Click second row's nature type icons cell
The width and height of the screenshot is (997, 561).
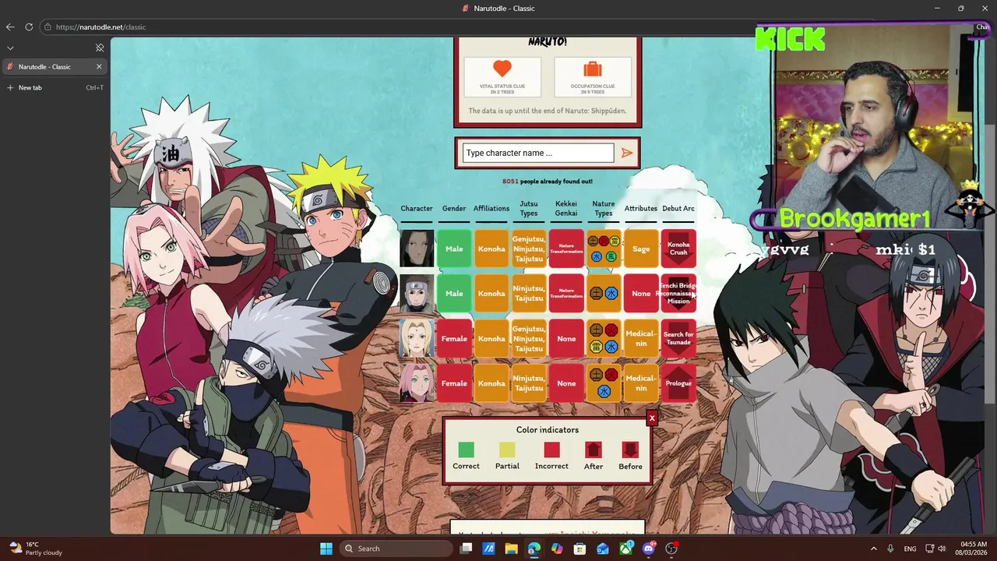pos(604,294)
